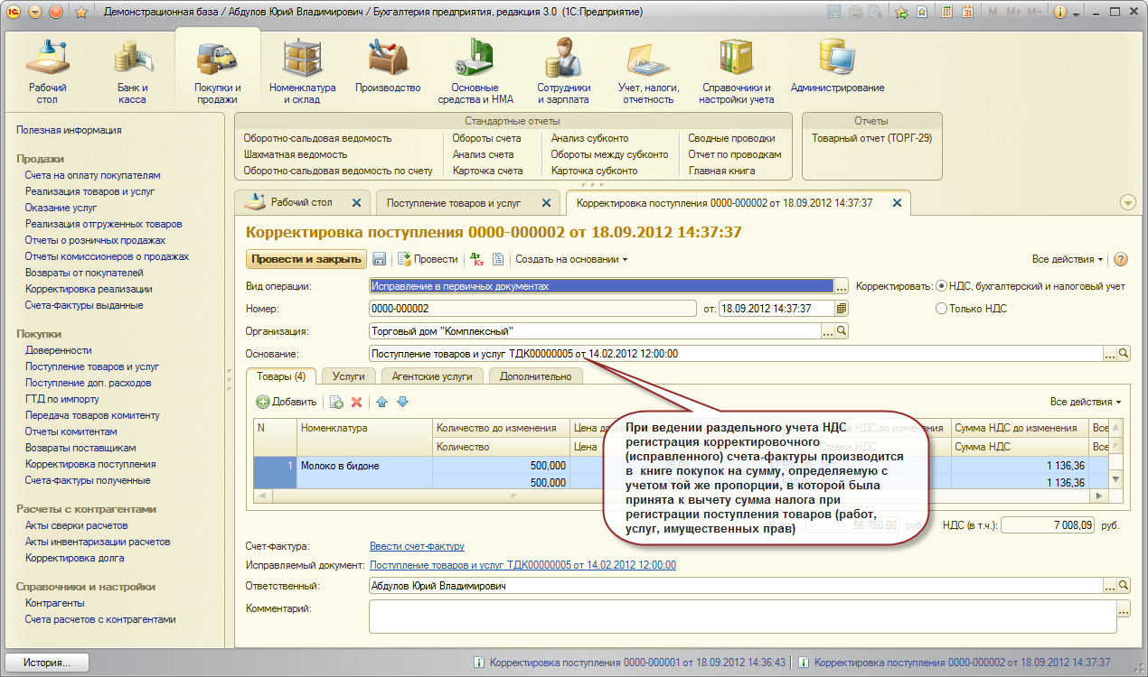1148x677 pixels.
Task: Open the Организация selection ellipsis
Action: click(x=827, y=331)
